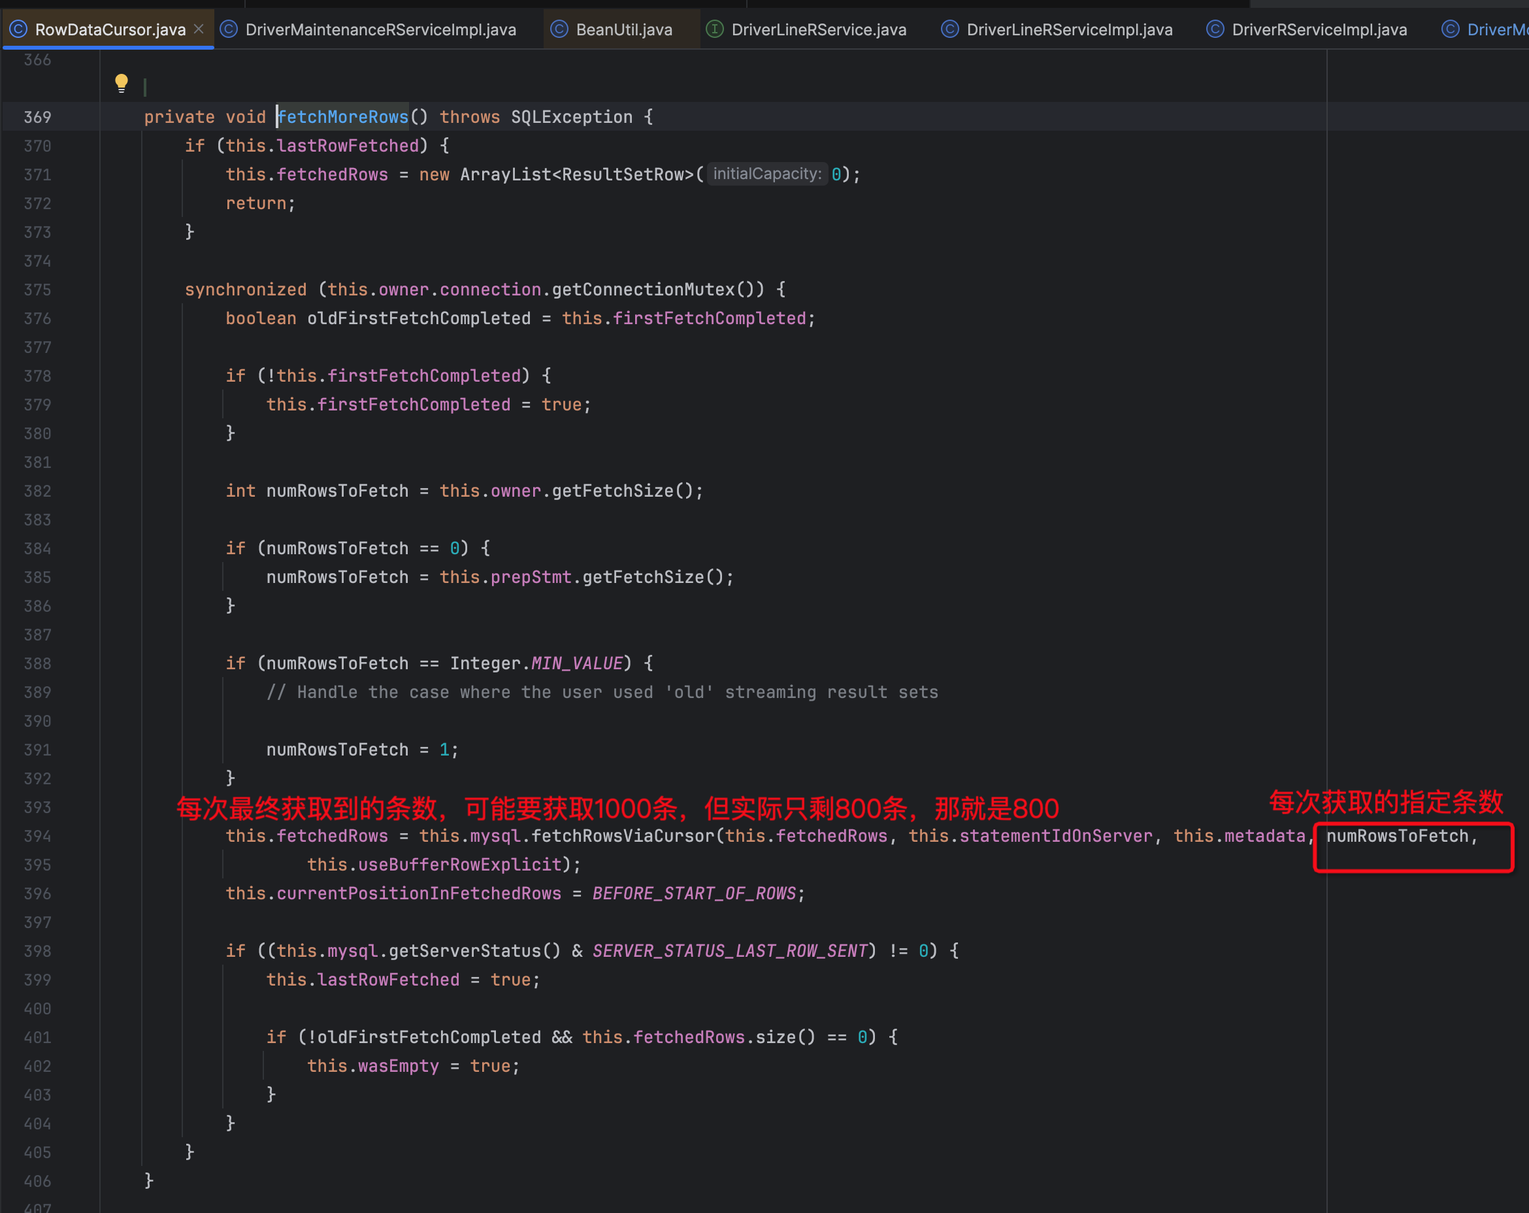
Task: Click the DriverLineRServiceImpl.java class icon
Action: click(x=949, y=29)
